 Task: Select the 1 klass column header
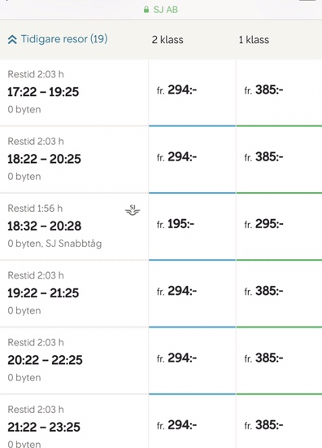tap(254, 40)
